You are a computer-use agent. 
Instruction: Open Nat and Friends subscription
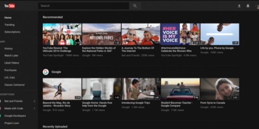(13, 101)
